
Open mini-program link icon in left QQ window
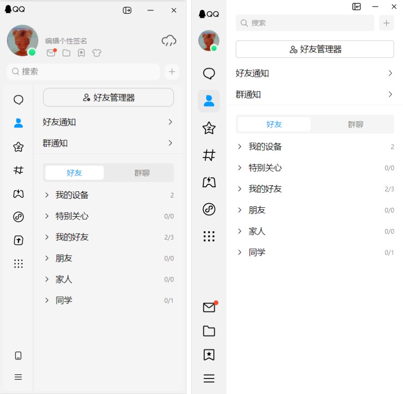point(18,217)
